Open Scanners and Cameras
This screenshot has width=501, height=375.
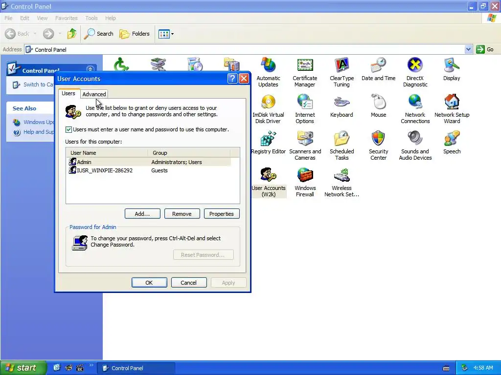(x=305, y=146)
